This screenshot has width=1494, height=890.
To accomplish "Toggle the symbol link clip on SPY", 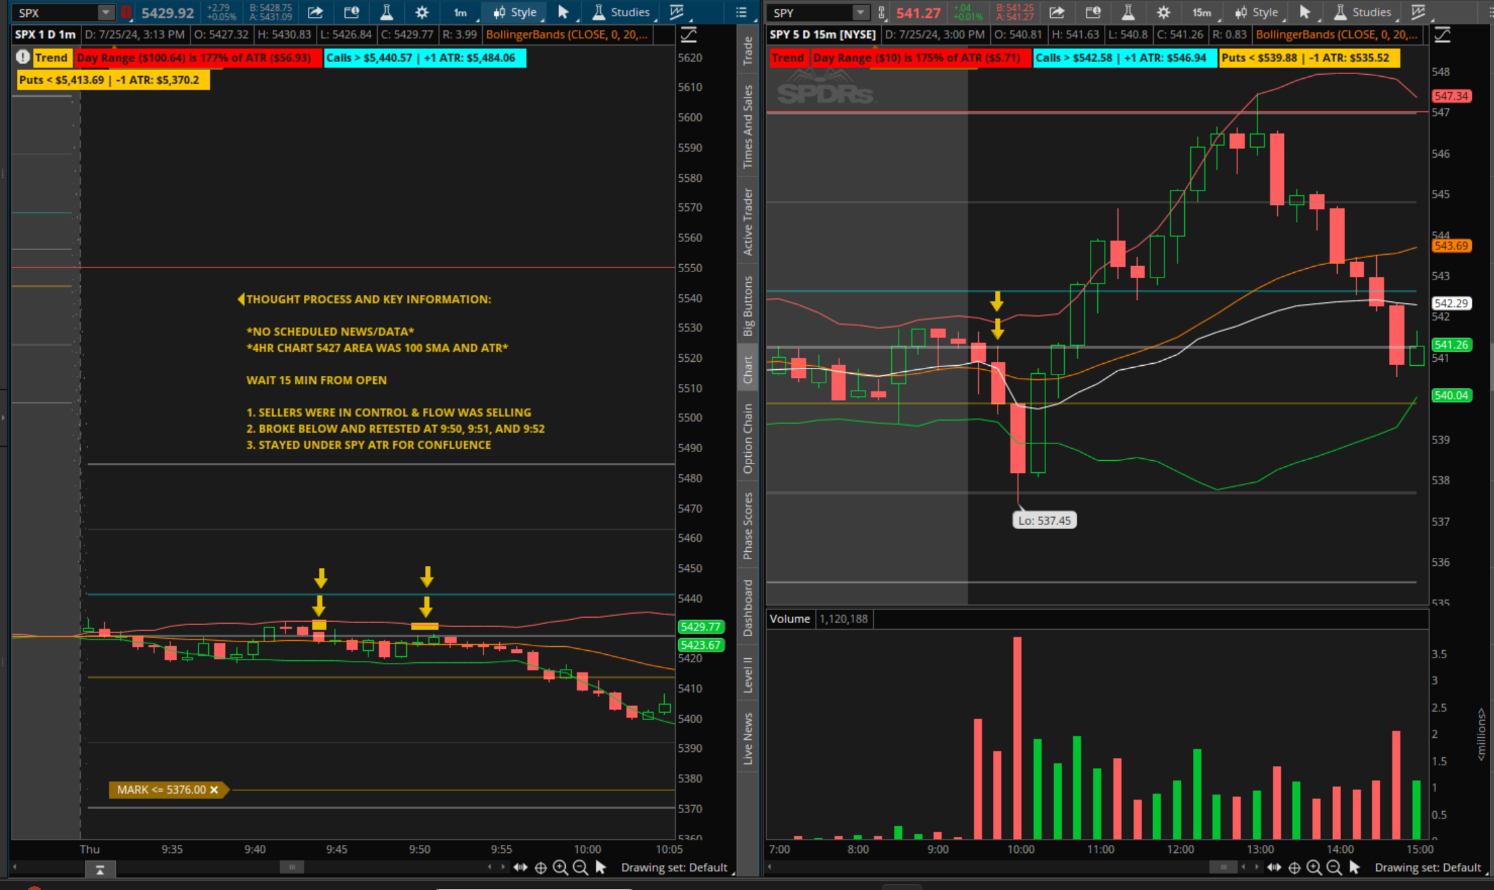I will click(881, 12).
